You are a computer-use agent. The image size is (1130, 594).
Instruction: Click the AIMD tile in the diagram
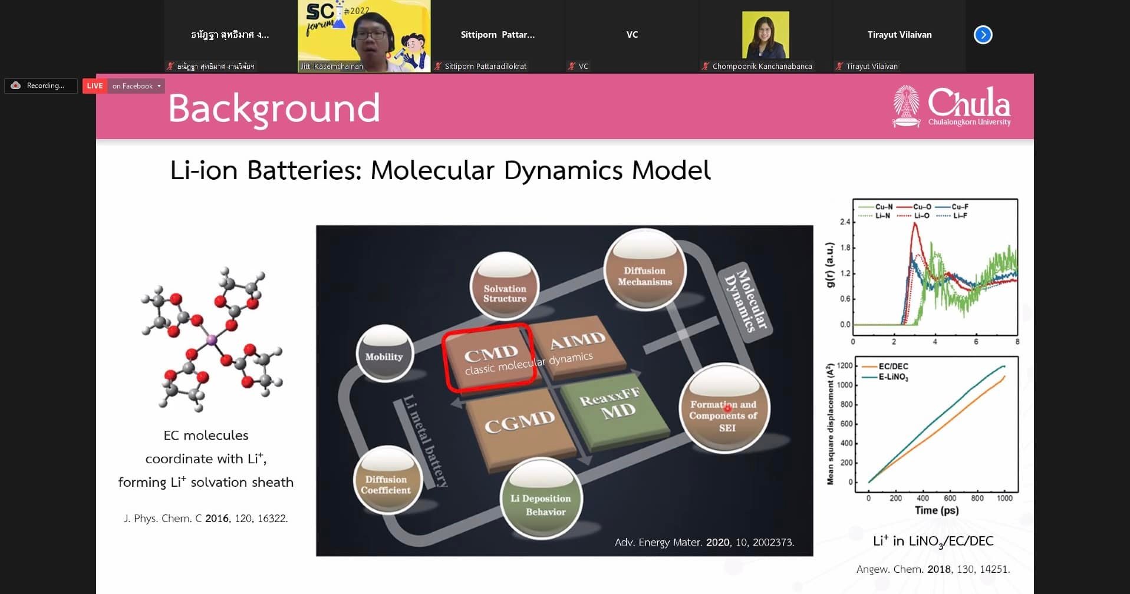(x=578, y=349)
